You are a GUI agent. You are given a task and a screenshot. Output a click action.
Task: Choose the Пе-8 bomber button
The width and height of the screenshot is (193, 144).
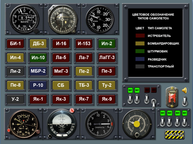tap(16, 85)
